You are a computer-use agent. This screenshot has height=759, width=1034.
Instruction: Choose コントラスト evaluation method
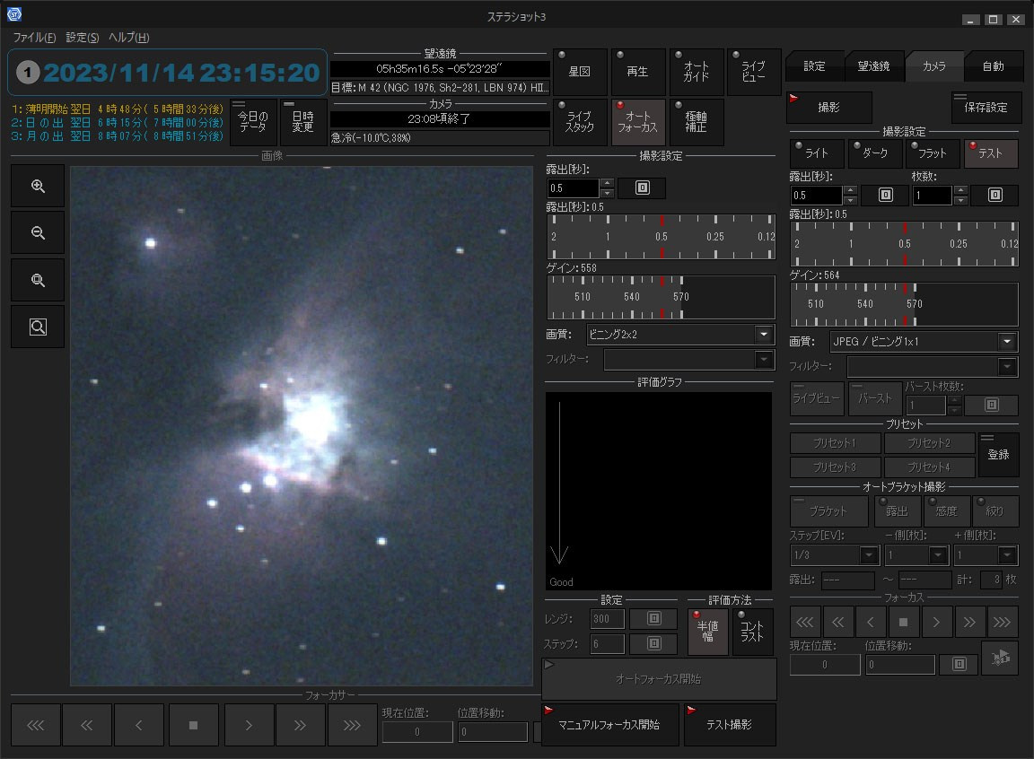pos(752,632)
